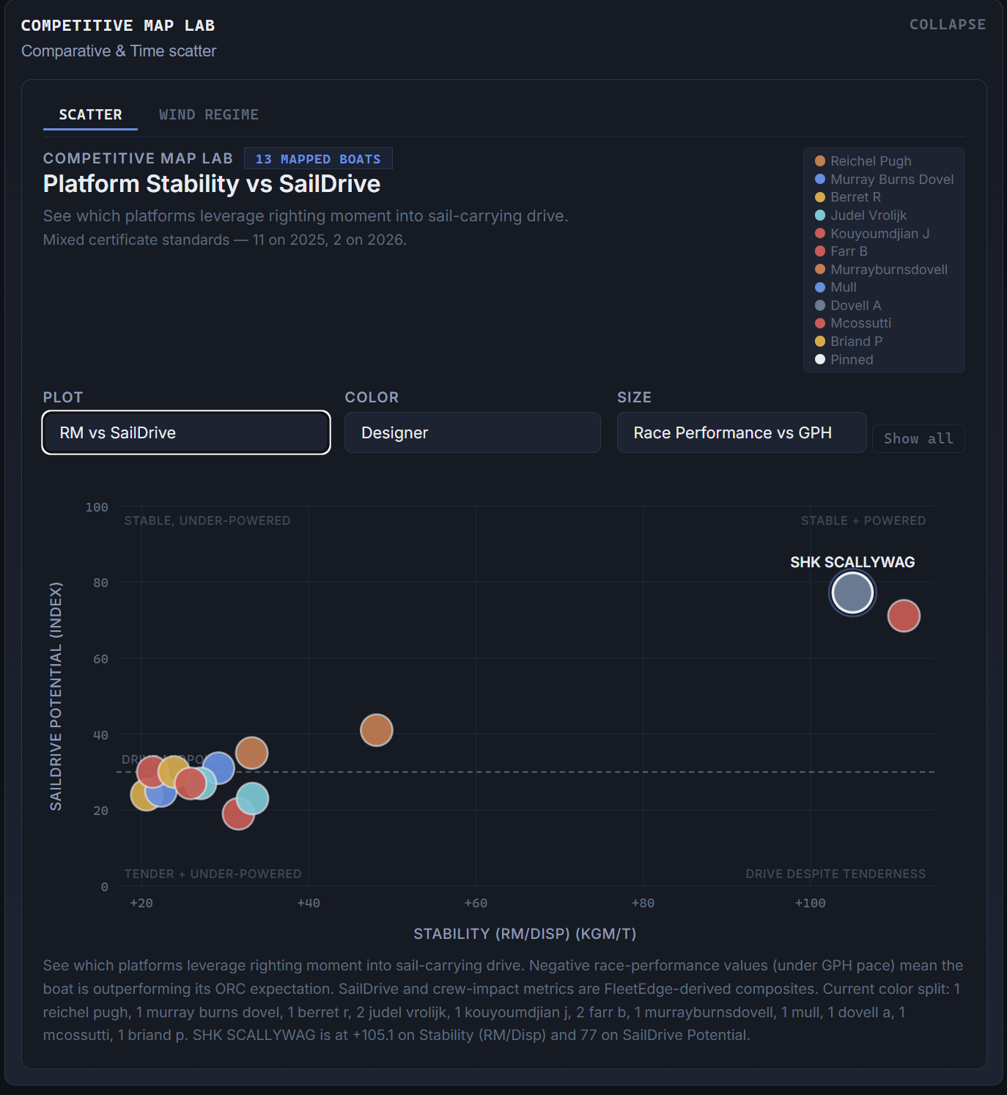Toggle the Briand P legend series
The width and height of the screenshot is (1007, 1095).
tap(849, 341)
